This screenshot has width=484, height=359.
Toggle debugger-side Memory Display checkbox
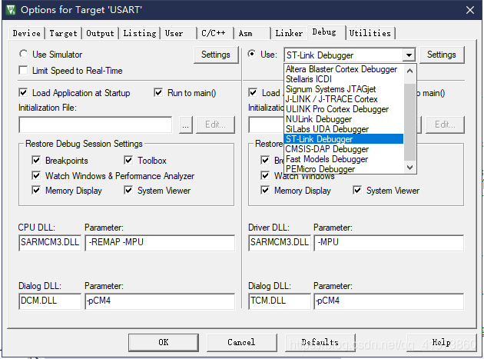point(265,191)
